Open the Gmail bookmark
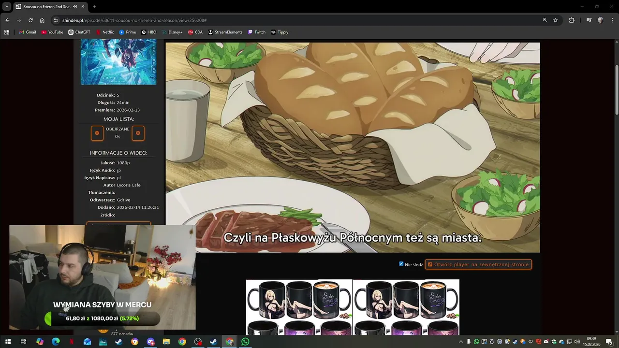Screen dimensions: 619x348 click(x=28, y=32)
